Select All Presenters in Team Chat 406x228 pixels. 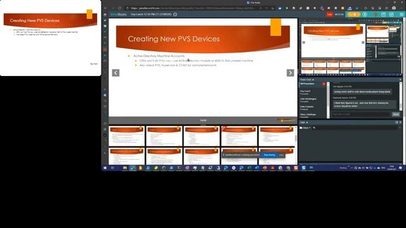(312, 84)
